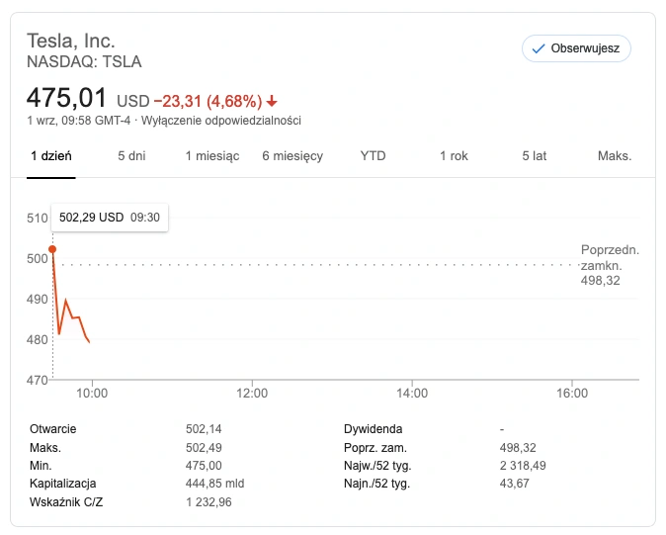The width and height of the screenshot is (666, 535).
Task: Click the Najw./52 tyg. value 2 318,49
Action: (523, 466)
